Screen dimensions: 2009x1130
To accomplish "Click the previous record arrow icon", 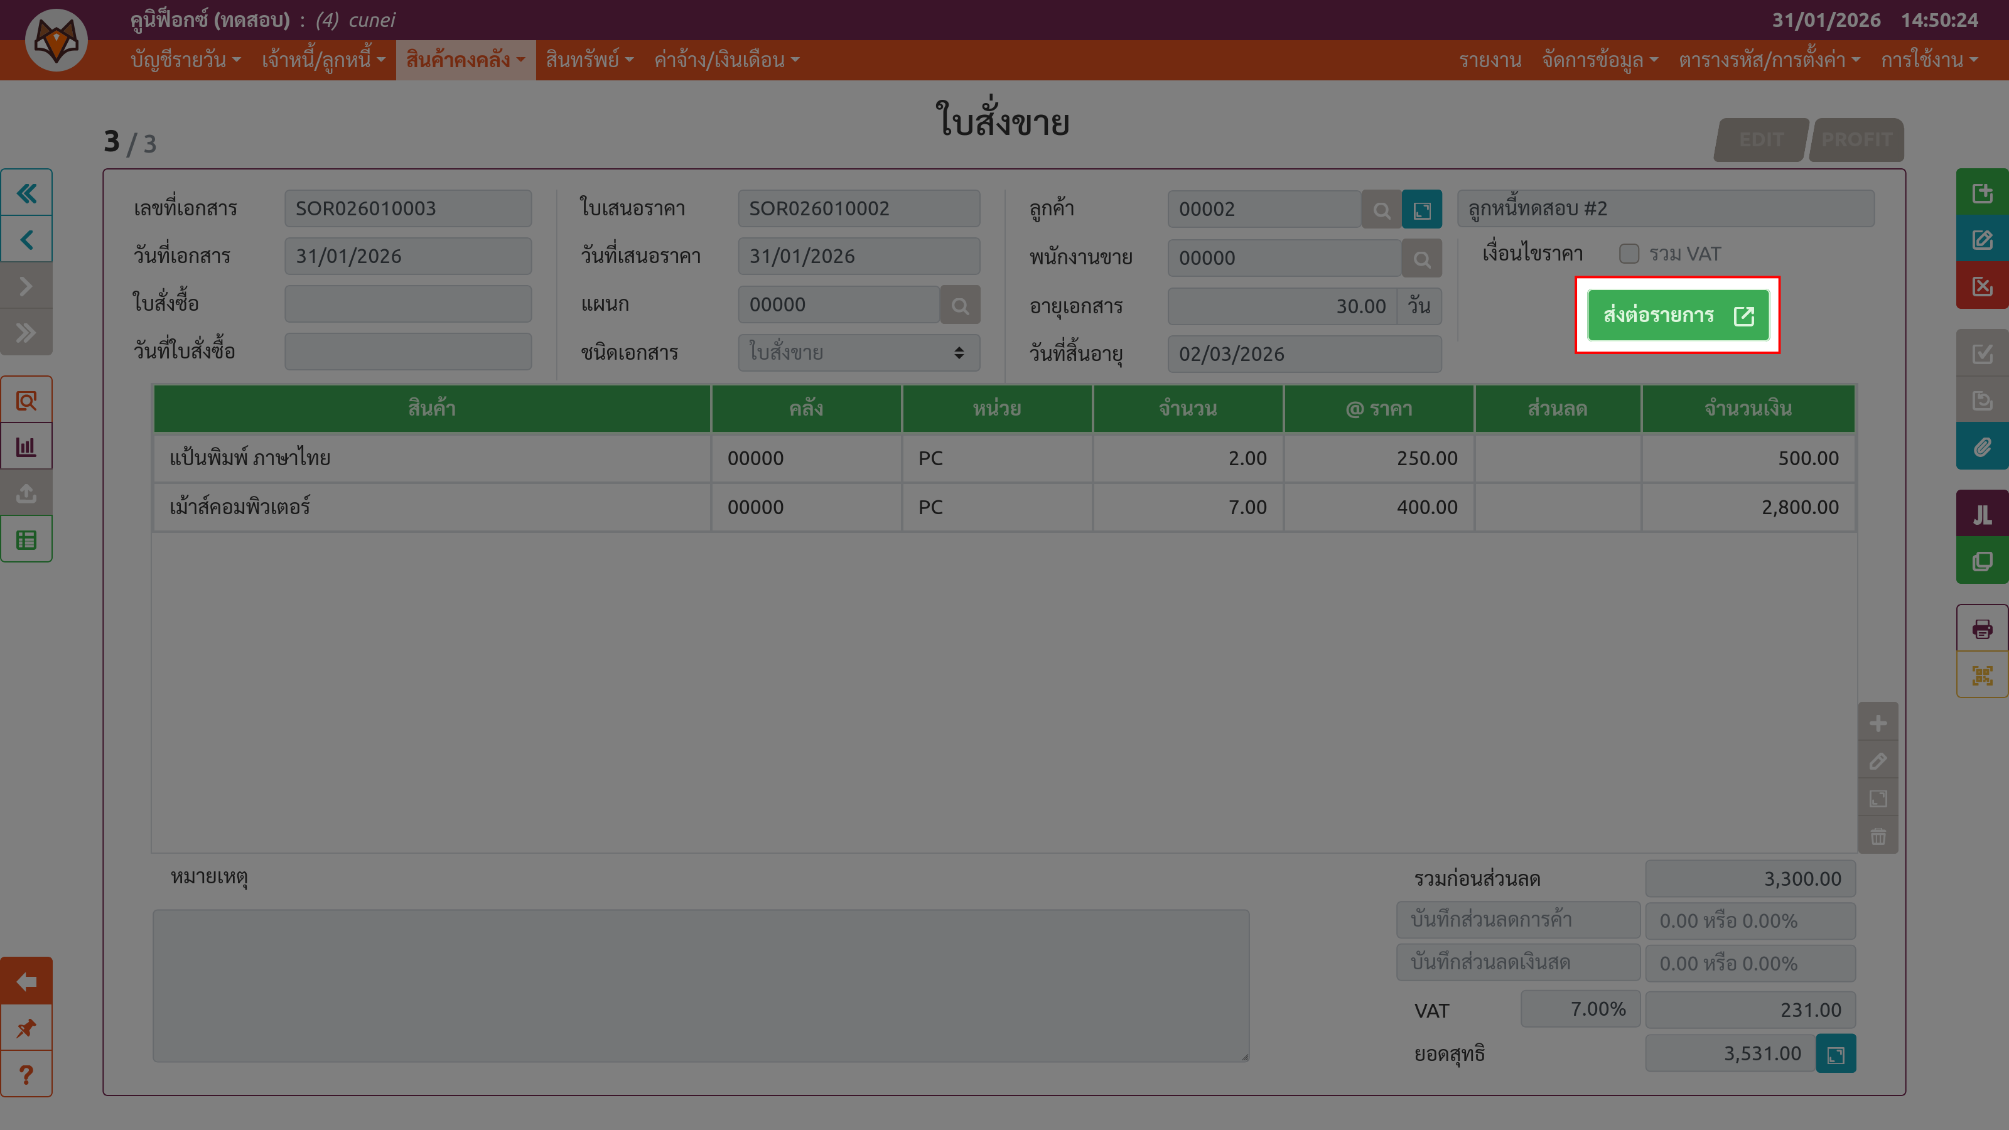I will click(26, 239).
